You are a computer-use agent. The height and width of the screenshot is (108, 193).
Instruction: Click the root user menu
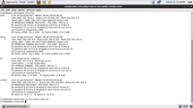[190, 2]
